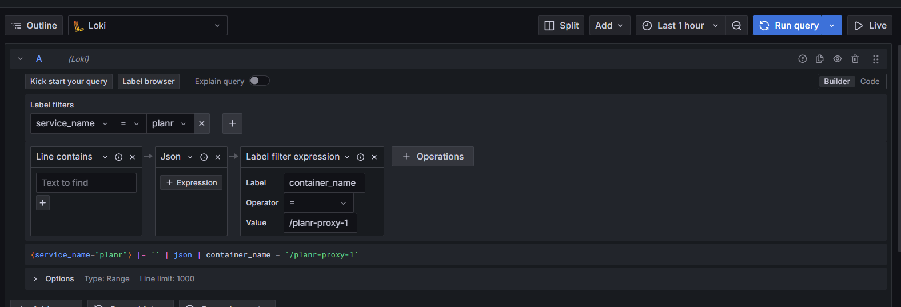Click the query help question-mark icon
This screenshot has width=901, height=307.
pos(802,59)
